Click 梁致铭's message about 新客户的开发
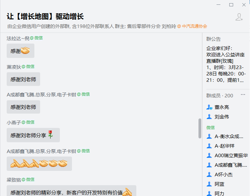Image resolution: width=250 pixels, height=196 pixels. coord(71,191)
